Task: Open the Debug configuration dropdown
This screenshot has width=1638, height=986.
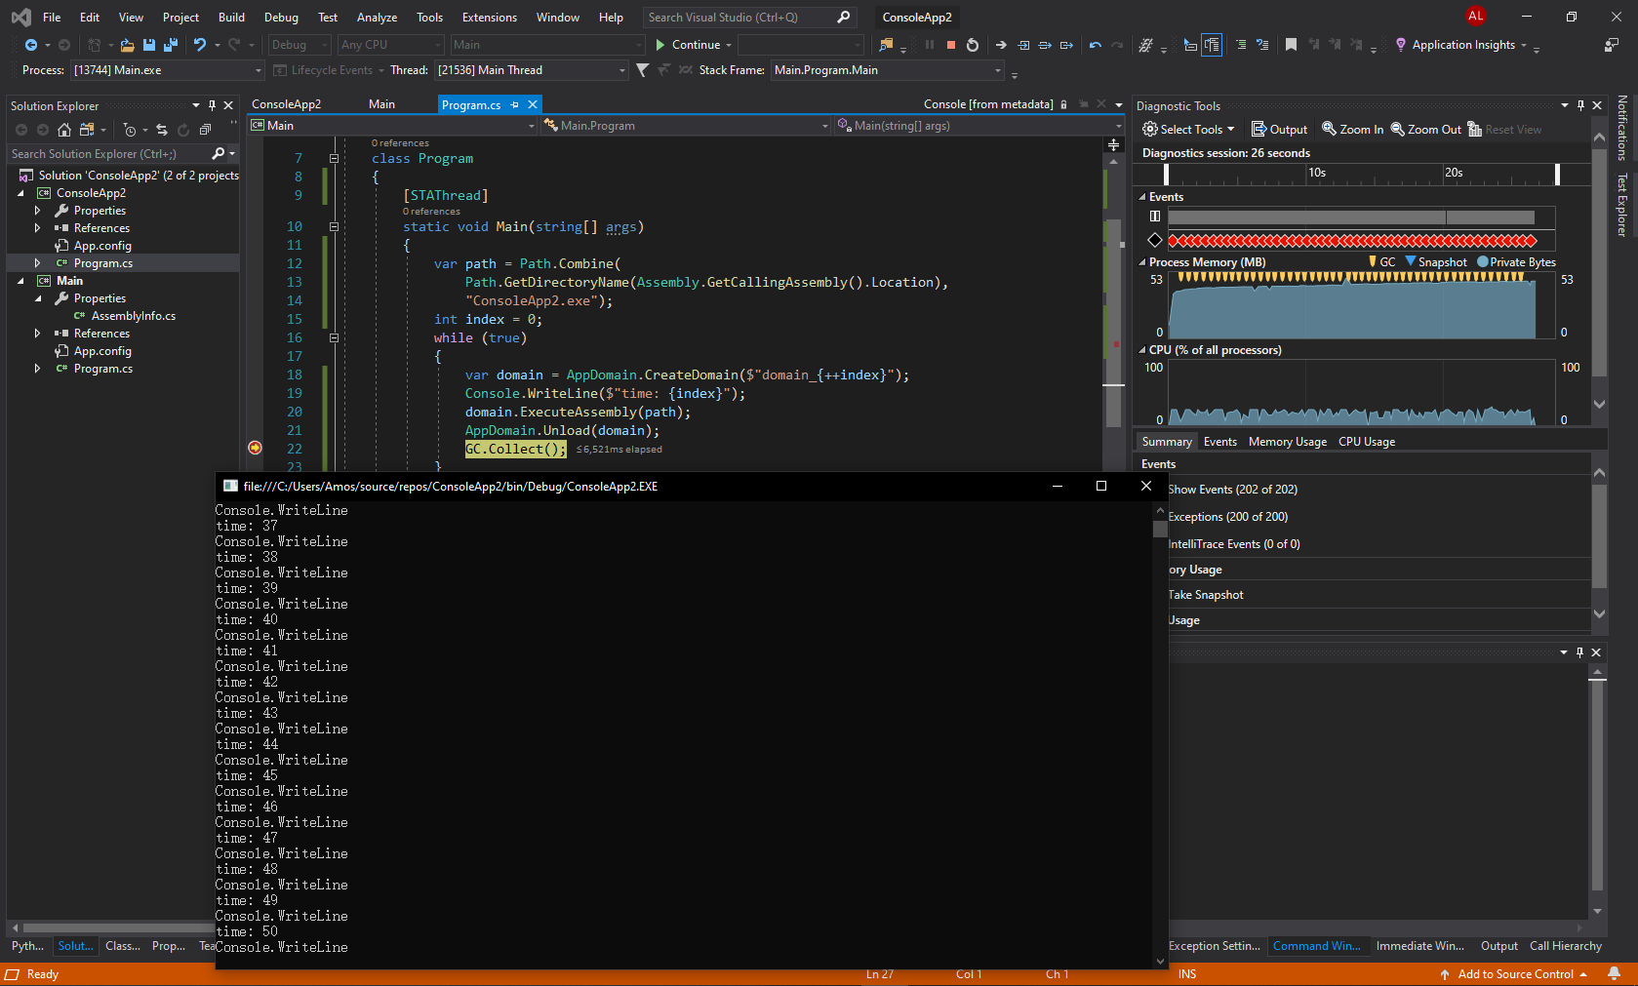Action: pos(299,44)
